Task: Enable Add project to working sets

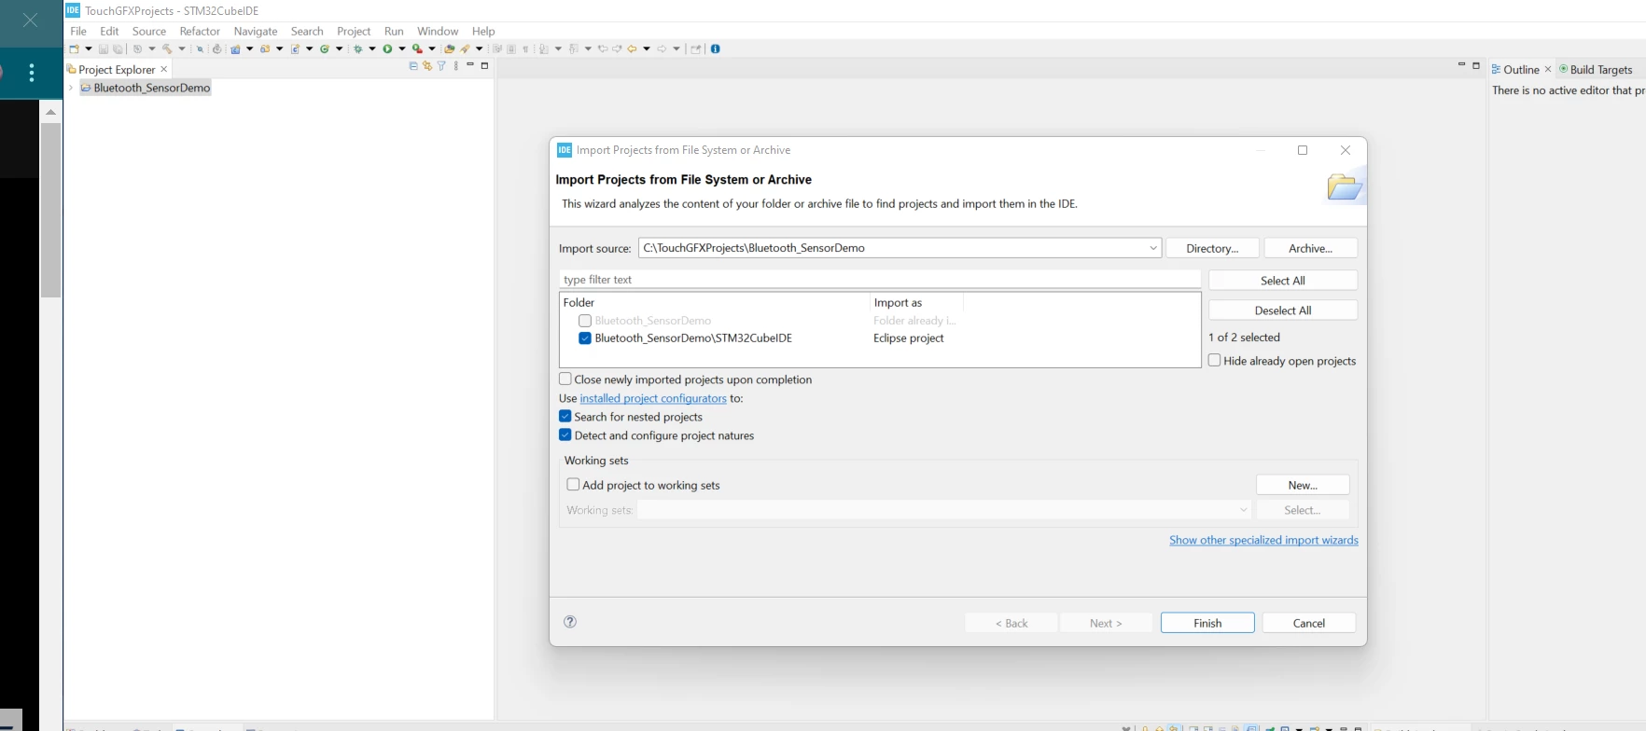Action: (x=573, y=485)
